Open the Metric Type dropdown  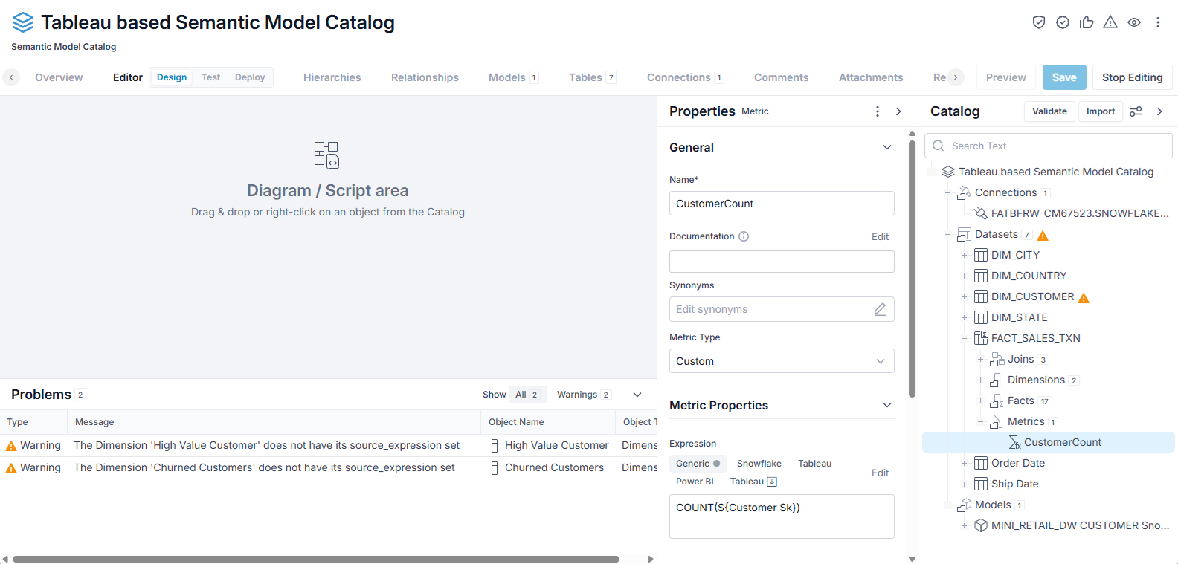(782, 361)
